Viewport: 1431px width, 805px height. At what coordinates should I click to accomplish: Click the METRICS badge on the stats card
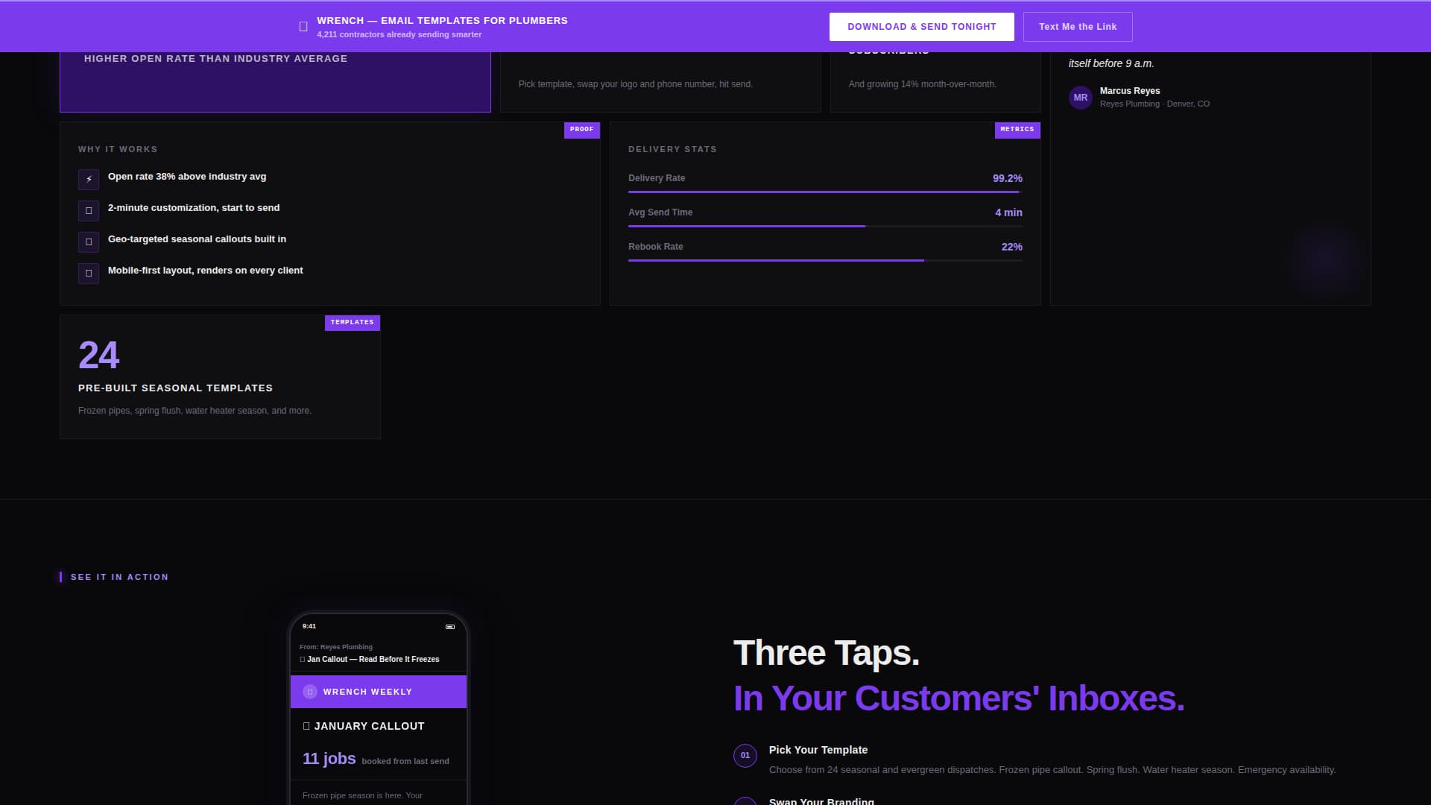(x=1017, y=130)
